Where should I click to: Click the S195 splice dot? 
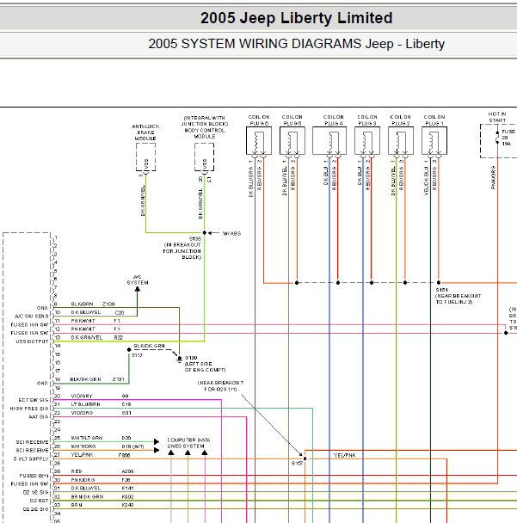(205, 232)
